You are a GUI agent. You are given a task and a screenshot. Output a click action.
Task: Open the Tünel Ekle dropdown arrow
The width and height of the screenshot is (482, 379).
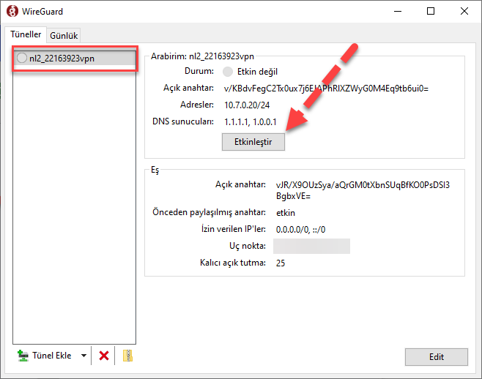[84, 356]
